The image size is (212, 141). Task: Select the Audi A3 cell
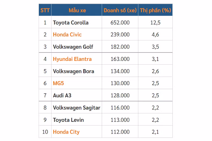(x=62, y=96)
